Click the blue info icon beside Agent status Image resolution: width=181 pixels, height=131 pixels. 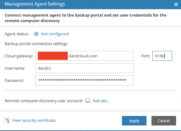coord(36,34)
